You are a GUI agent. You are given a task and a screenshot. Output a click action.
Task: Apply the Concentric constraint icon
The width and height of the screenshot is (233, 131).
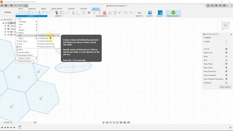pyautogui.click(x=115, y=13)
